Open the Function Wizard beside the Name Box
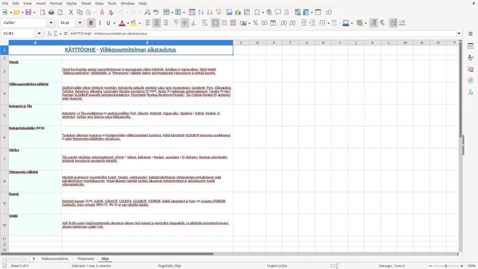 [x=50, y=33]
